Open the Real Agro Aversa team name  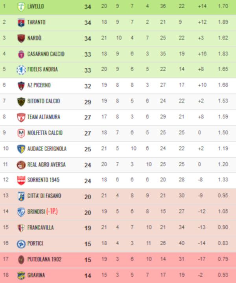46,165
